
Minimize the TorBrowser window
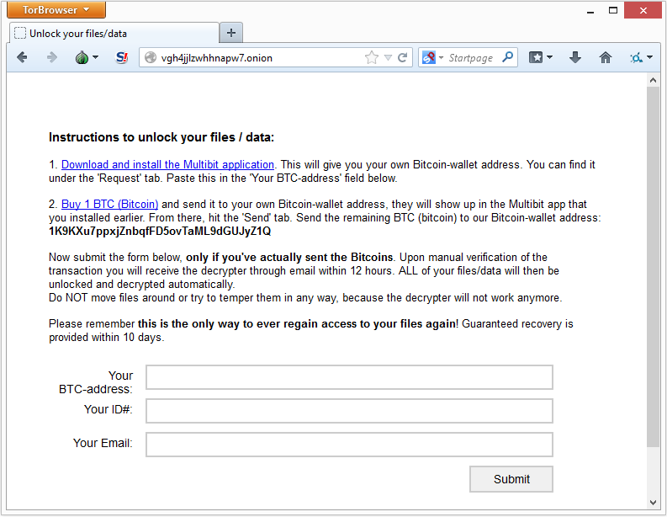590,11
